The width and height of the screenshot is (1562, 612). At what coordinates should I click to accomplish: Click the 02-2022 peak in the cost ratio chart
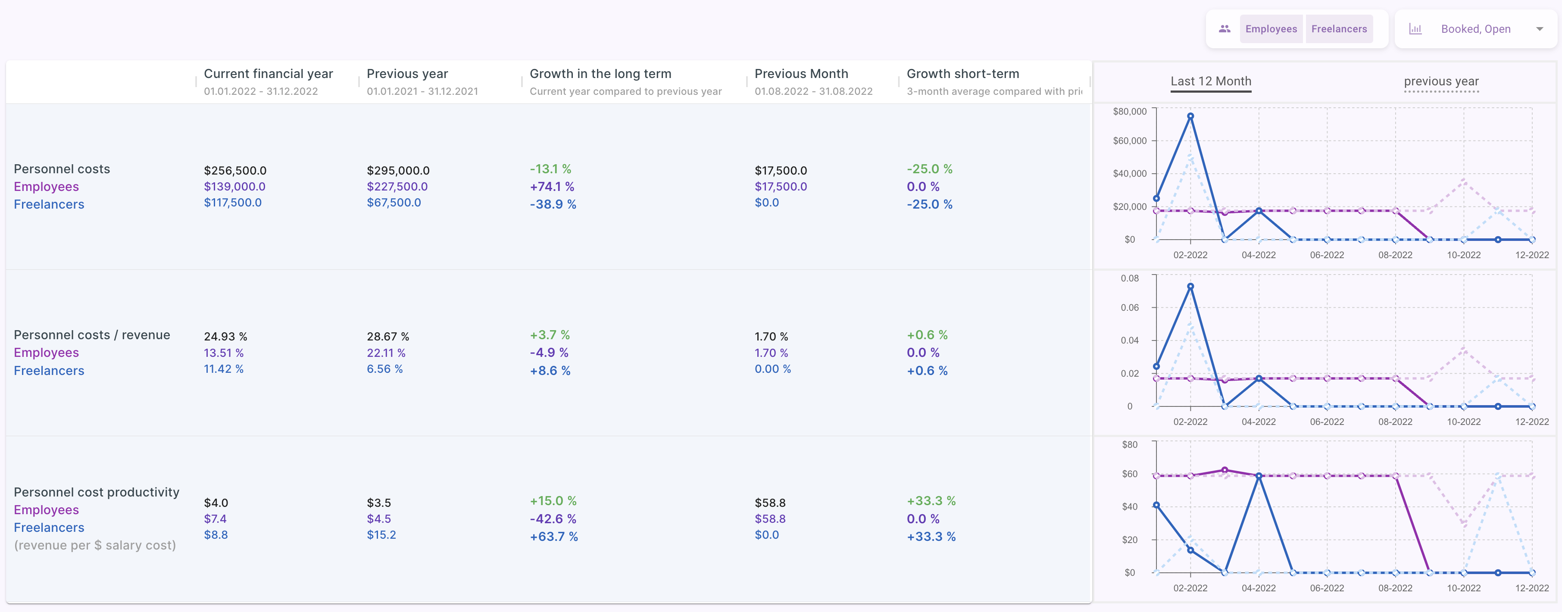click(1190, 286)
